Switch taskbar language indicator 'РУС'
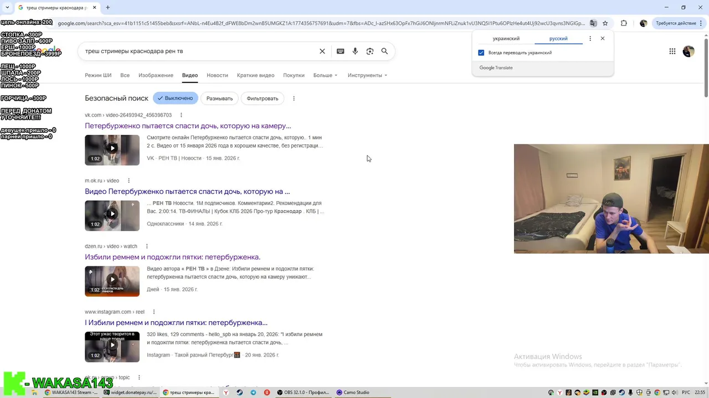This screenshot has width=709, height=398. (x=686, y=392)
